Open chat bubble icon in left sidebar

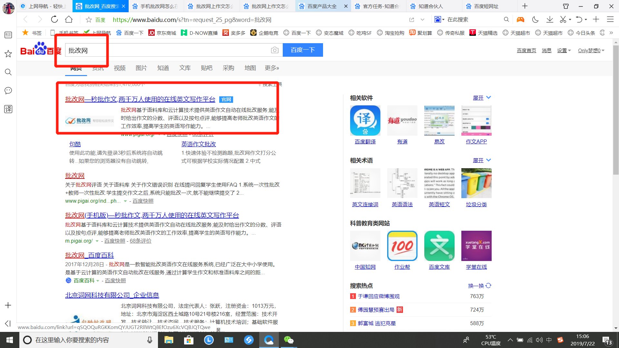pyautogui.click(x=8, y=91)
